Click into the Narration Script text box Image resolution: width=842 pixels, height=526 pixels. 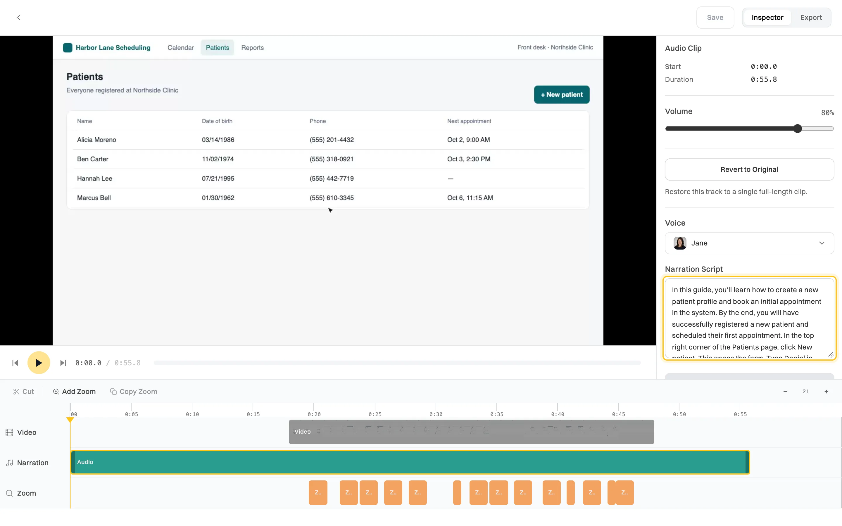pyautogui.click(x=749, y=318)
